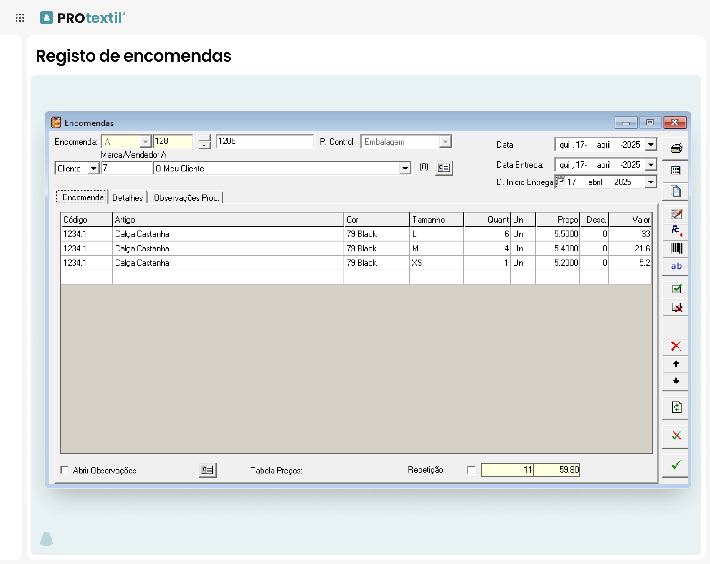The height and width of the screenshot is (564, 710).
Task: Click the printer icon
Action: (676, 148)
